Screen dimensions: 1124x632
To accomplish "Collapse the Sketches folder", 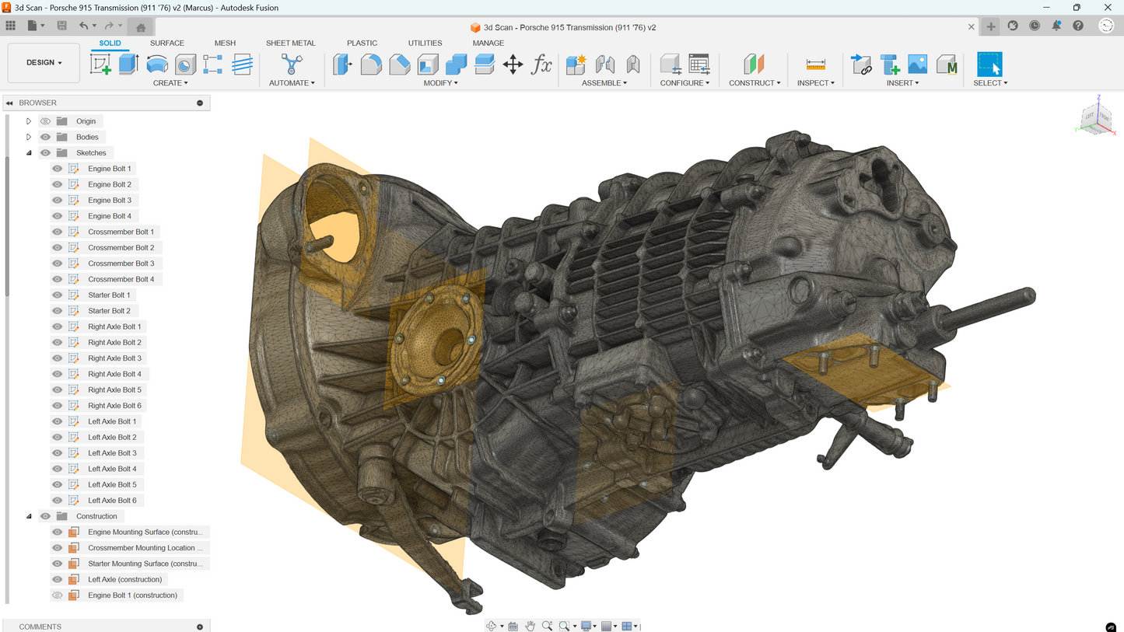I will pyautogui.click(x=29, y=153).
